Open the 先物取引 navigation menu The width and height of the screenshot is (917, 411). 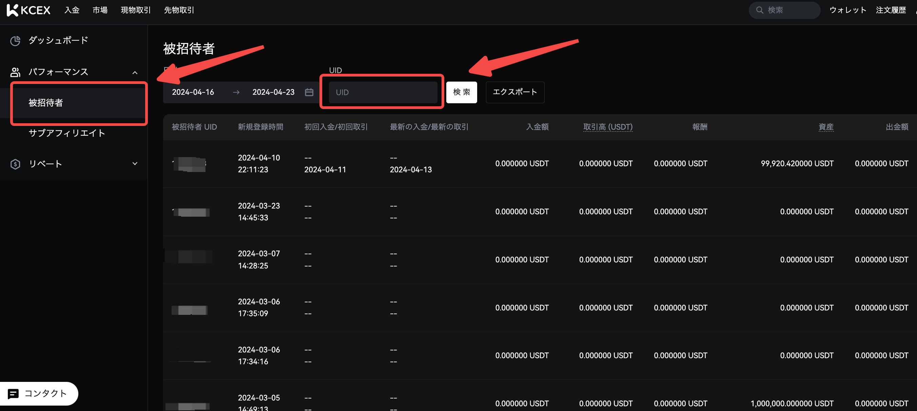click(179, 10)
